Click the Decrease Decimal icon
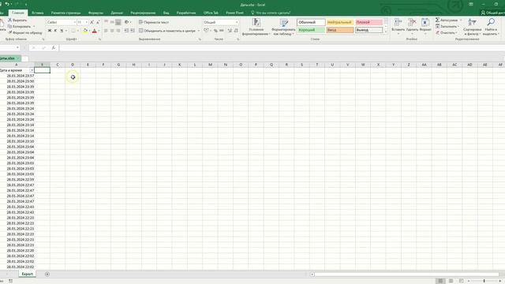The image size is (505, 284). 236,31
